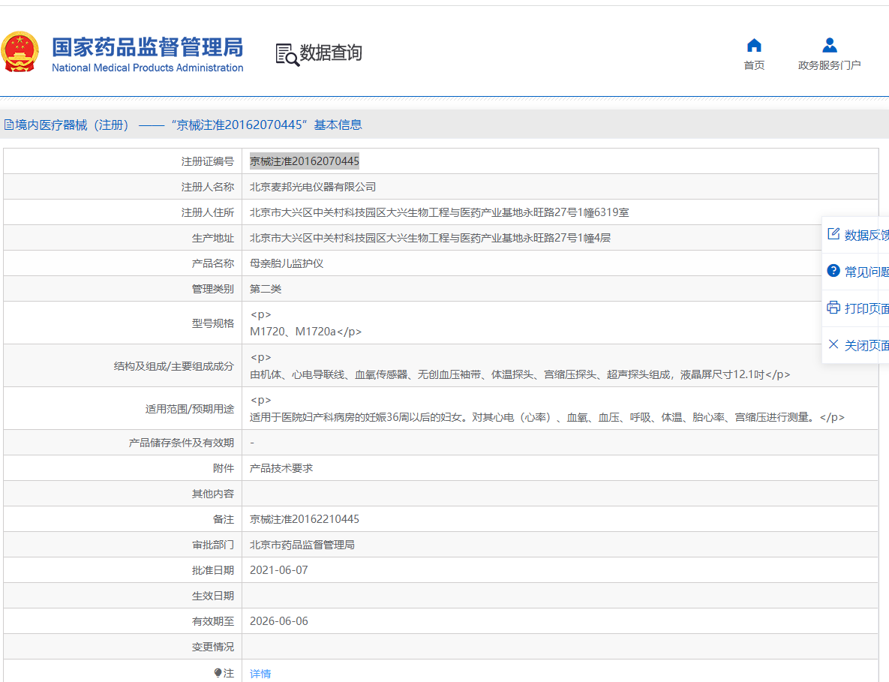This screenshot has width=889, height=682.
Task: Click the 关闭页面 X icon
Action: 833,344
